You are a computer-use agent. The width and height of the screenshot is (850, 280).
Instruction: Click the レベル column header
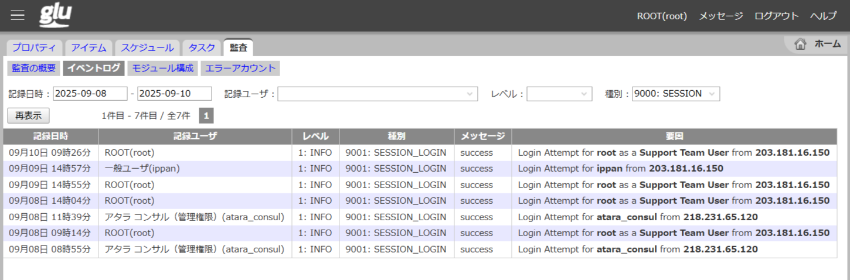[315, 136]
